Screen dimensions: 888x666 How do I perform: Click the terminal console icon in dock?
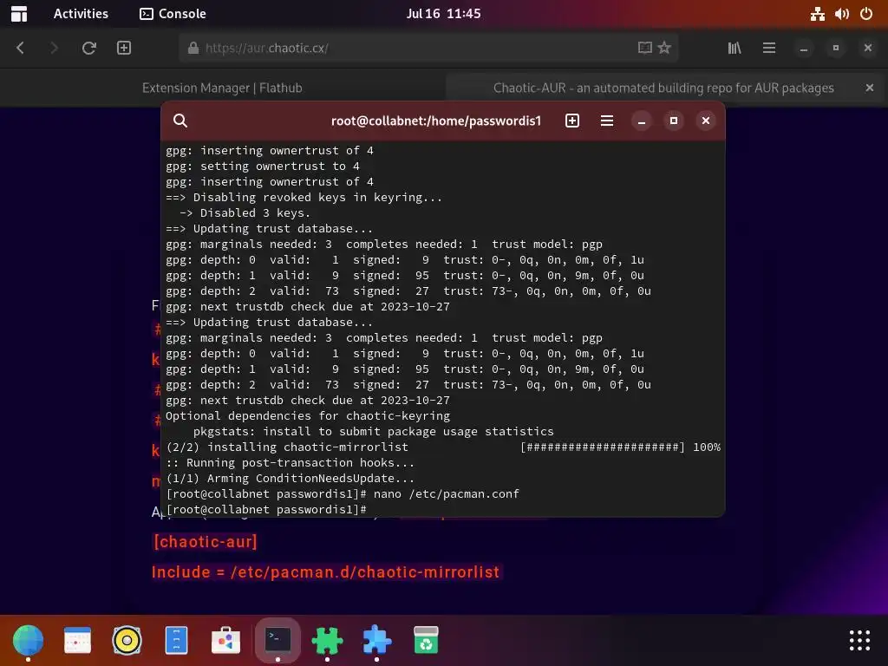[x=277, y=641]
